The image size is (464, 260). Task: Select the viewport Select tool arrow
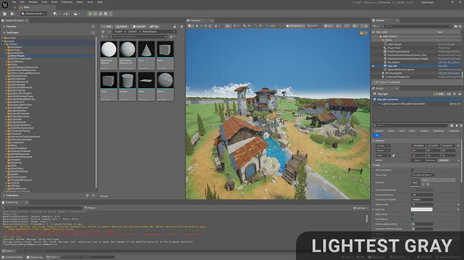pyautogui.click(x=197, y=26)
